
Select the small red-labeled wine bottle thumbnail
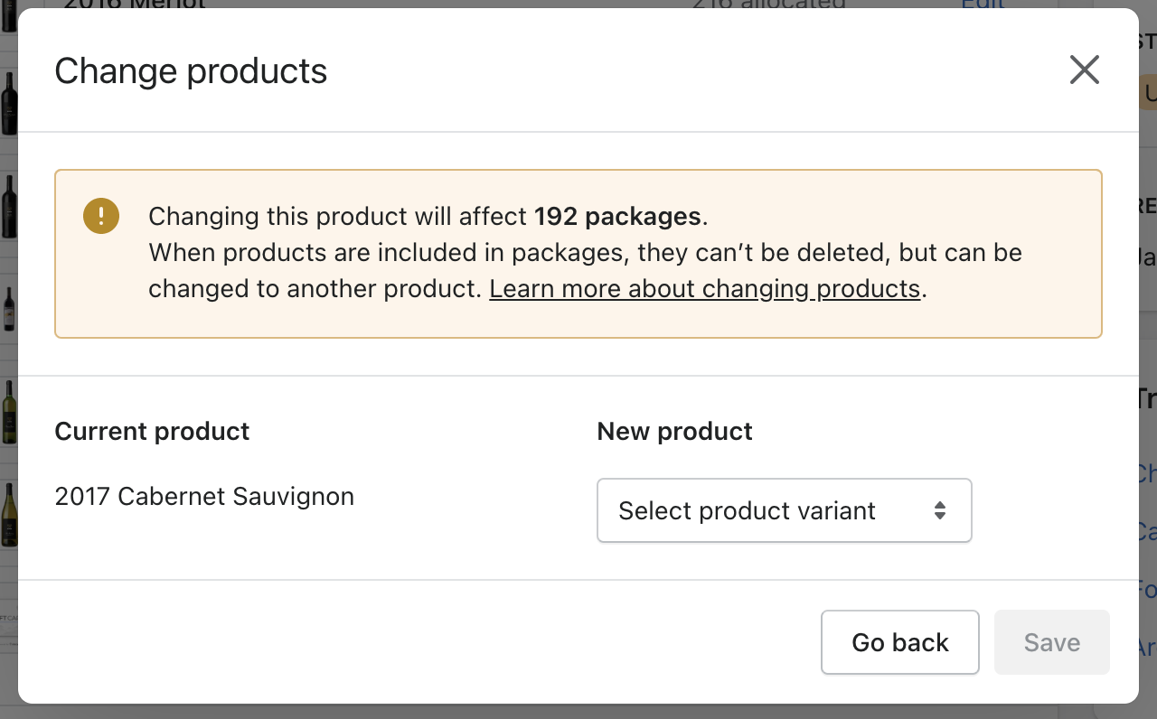(x=9, y=309)
